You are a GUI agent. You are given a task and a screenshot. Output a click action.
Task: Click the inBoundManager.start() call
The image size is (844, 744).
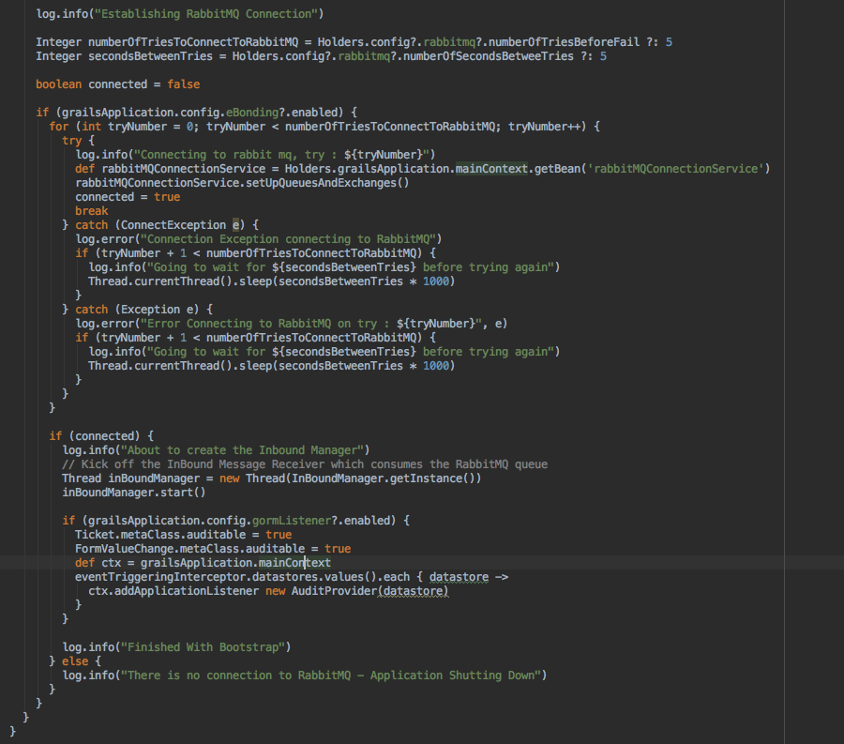tap(134, 492)
